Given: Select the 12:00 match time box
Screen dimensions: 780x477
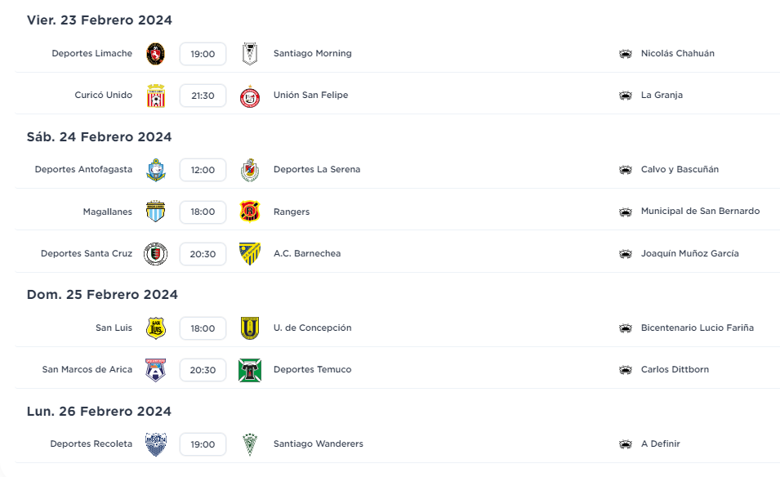Looking at the screenshot, I should coord(203,170).
